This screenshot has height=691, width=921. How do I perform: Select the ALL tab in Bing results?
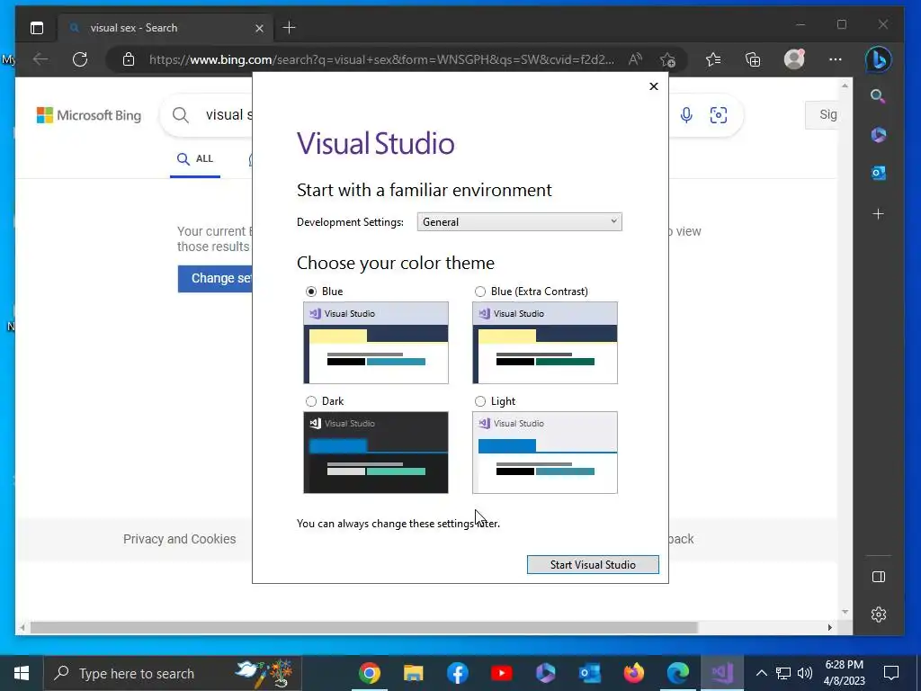[195, 159]
